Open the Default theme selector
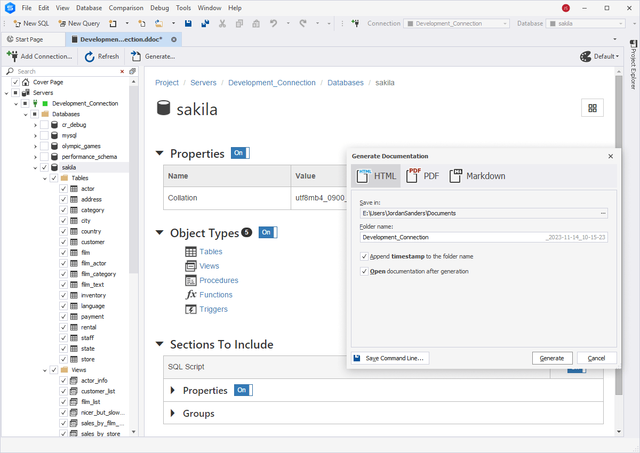Image resolution: width=640 pixels, height=453 pixels. pyautogui.click(x=599, y=56)
